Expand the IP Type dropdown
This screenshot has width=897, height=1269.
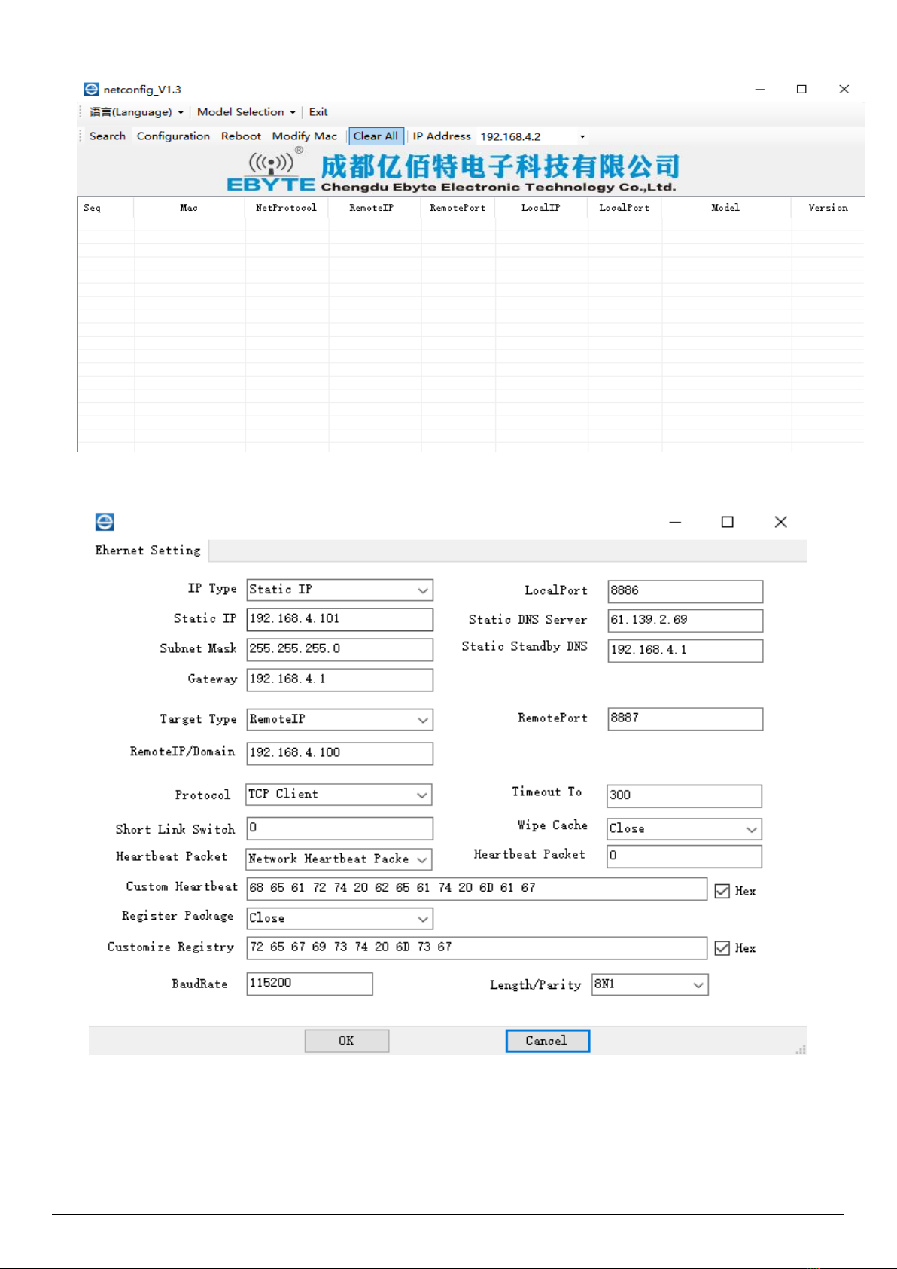pos(423,590)
